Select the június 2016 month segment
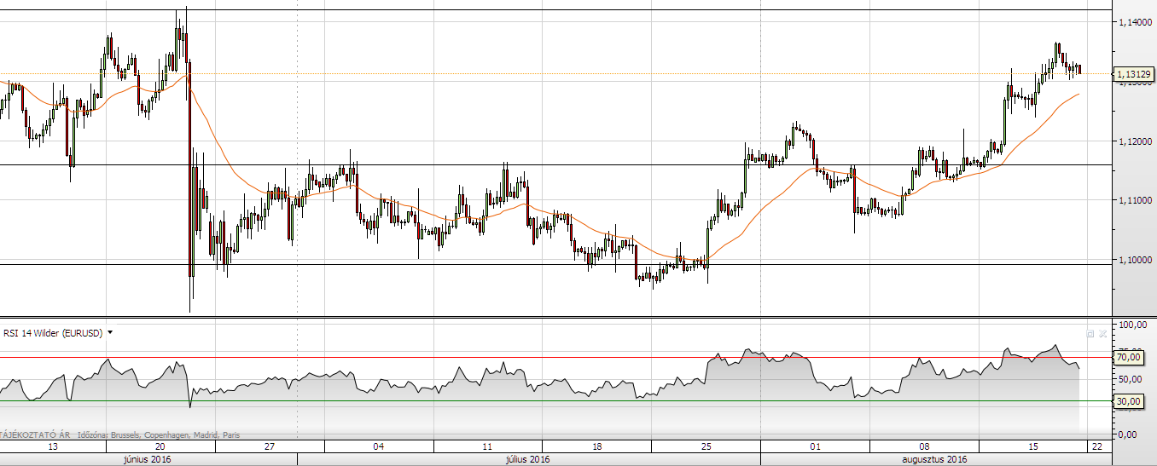1157x466 pixels. point(148,459)
